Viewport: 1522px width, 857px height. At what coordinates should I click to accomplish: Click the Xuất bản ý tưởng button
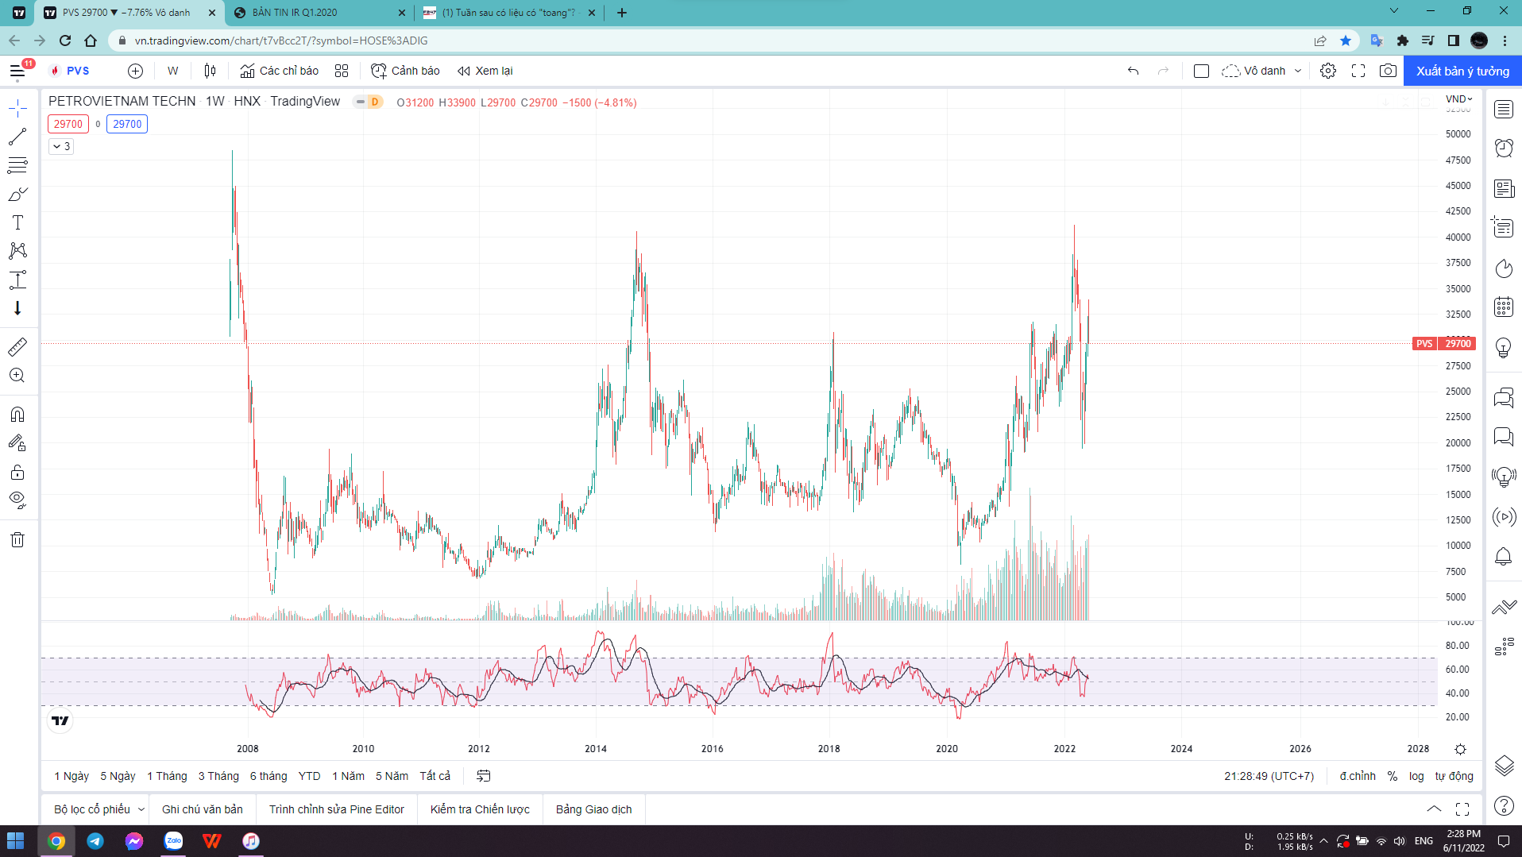(1462, 71)
